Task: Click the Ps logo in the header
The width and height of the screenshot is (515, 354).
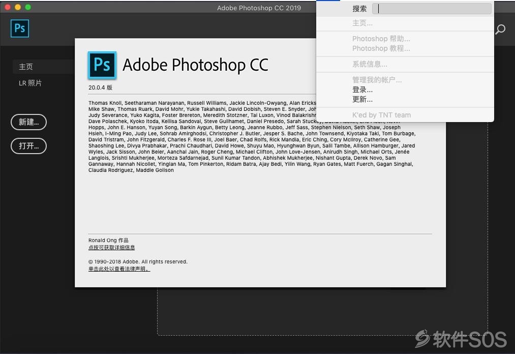Action: coord(20,28)
